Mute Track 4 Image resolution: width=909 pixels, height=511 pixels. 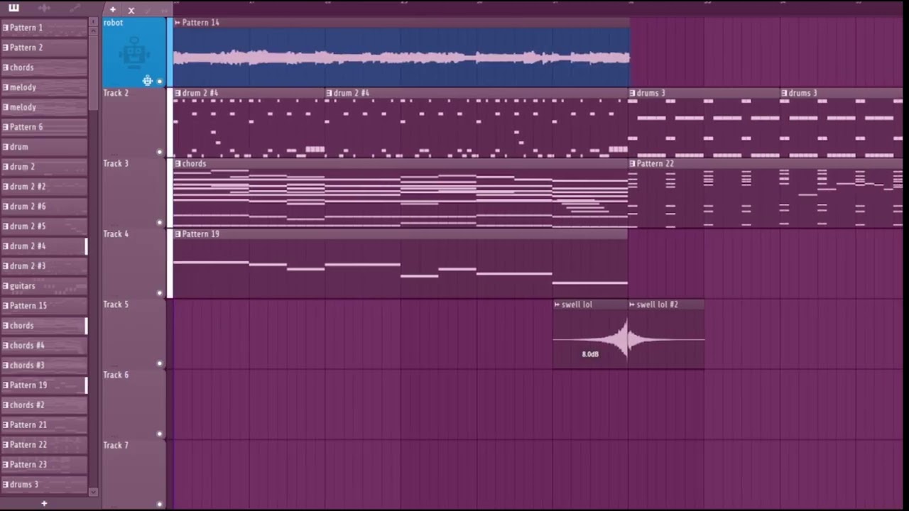point(159,292)
